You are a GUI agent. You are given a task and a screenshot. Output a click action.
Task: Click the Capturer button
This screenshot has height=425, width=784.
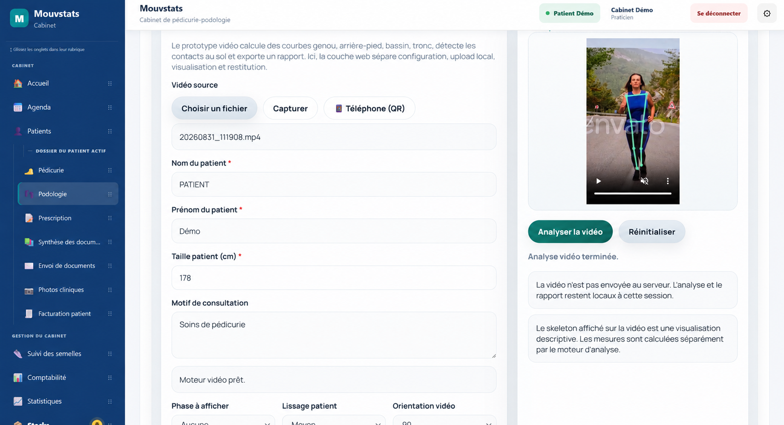(290, 108)
